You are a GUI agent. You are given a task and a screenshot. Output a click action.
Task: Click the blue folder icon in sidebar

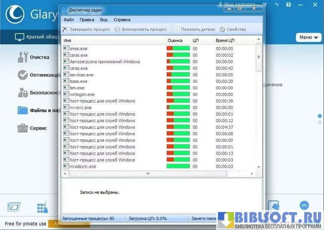point(23,110)
